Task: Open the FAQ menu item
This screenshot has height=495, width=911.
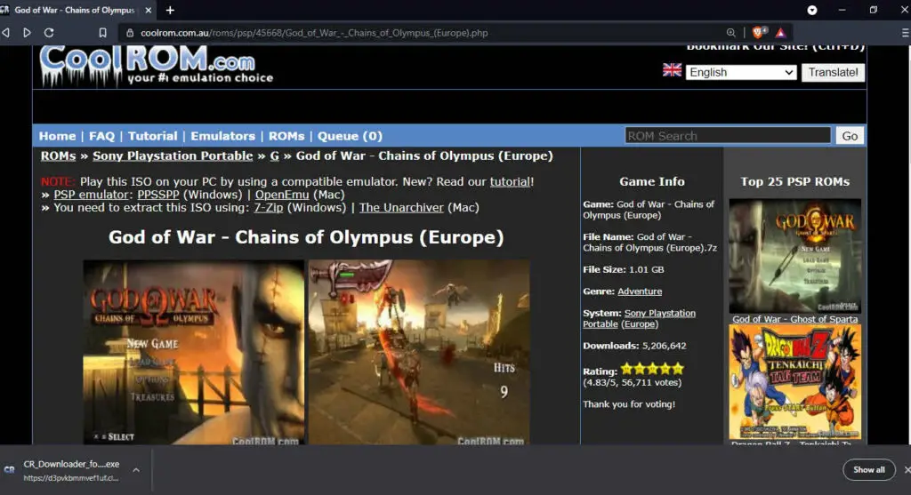Action: coord(101,136)
